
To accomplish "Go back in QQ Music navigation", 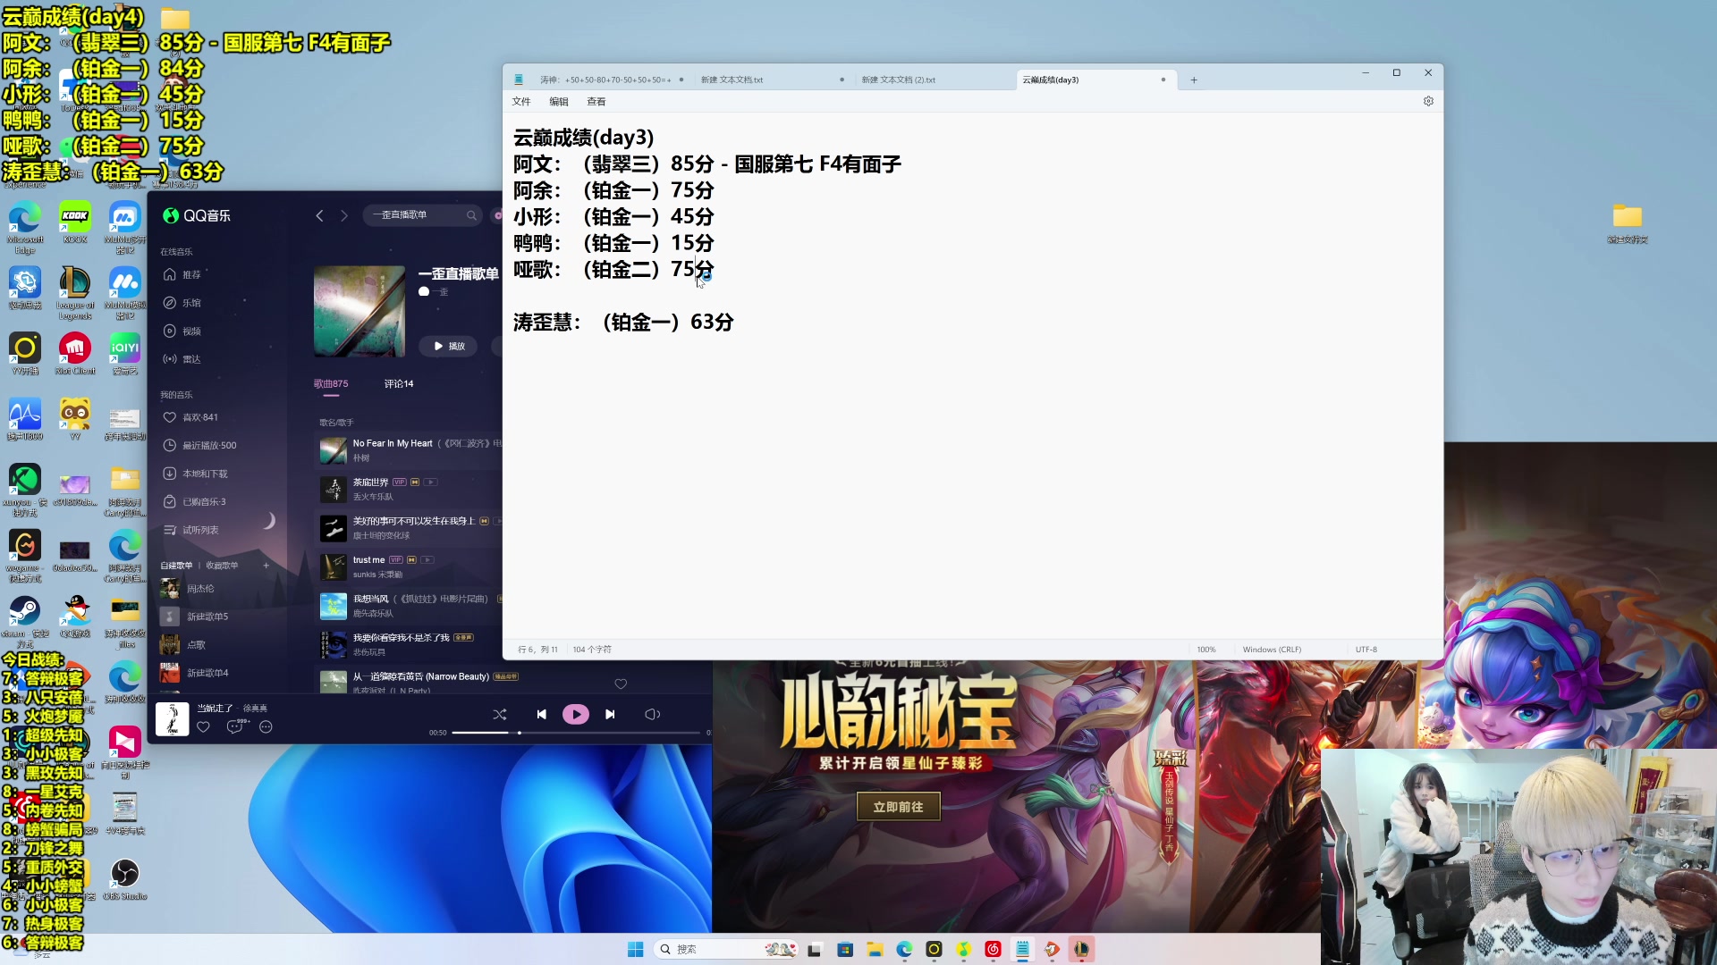I will (x=319, y=215).
